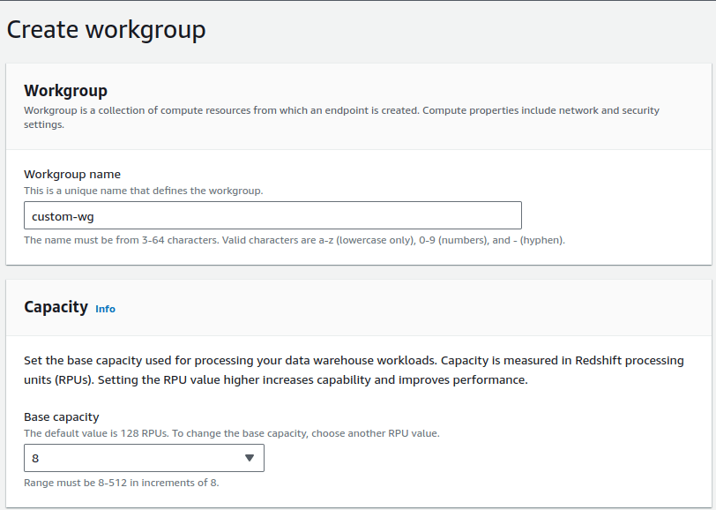Image resolution: width=716 pixels, height=510 pixels.
Task: Click blank area of the Capacity panel header
Action: (441, 307)
